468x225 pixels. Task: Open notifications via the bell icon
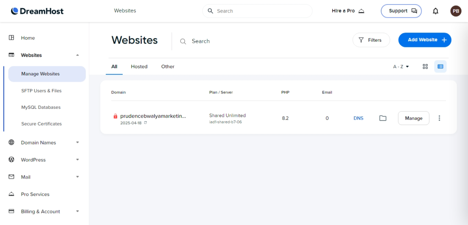[x=435, y=11]
